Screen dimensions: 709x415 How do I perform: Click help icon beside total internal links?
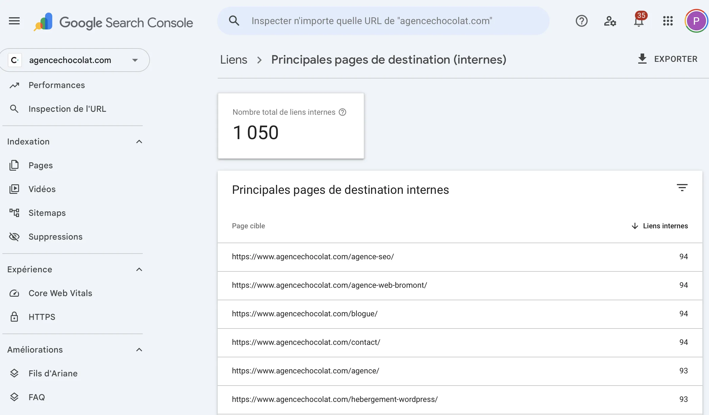point(343,112)
